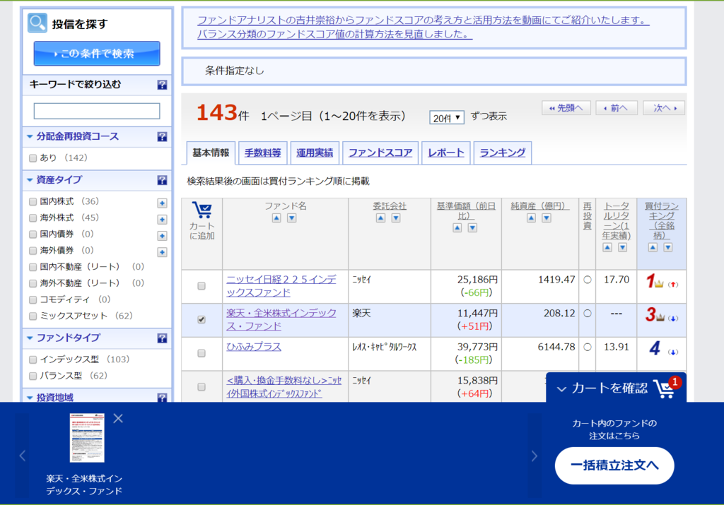Switch to the ファンドスコア tab

coord(380,153)
